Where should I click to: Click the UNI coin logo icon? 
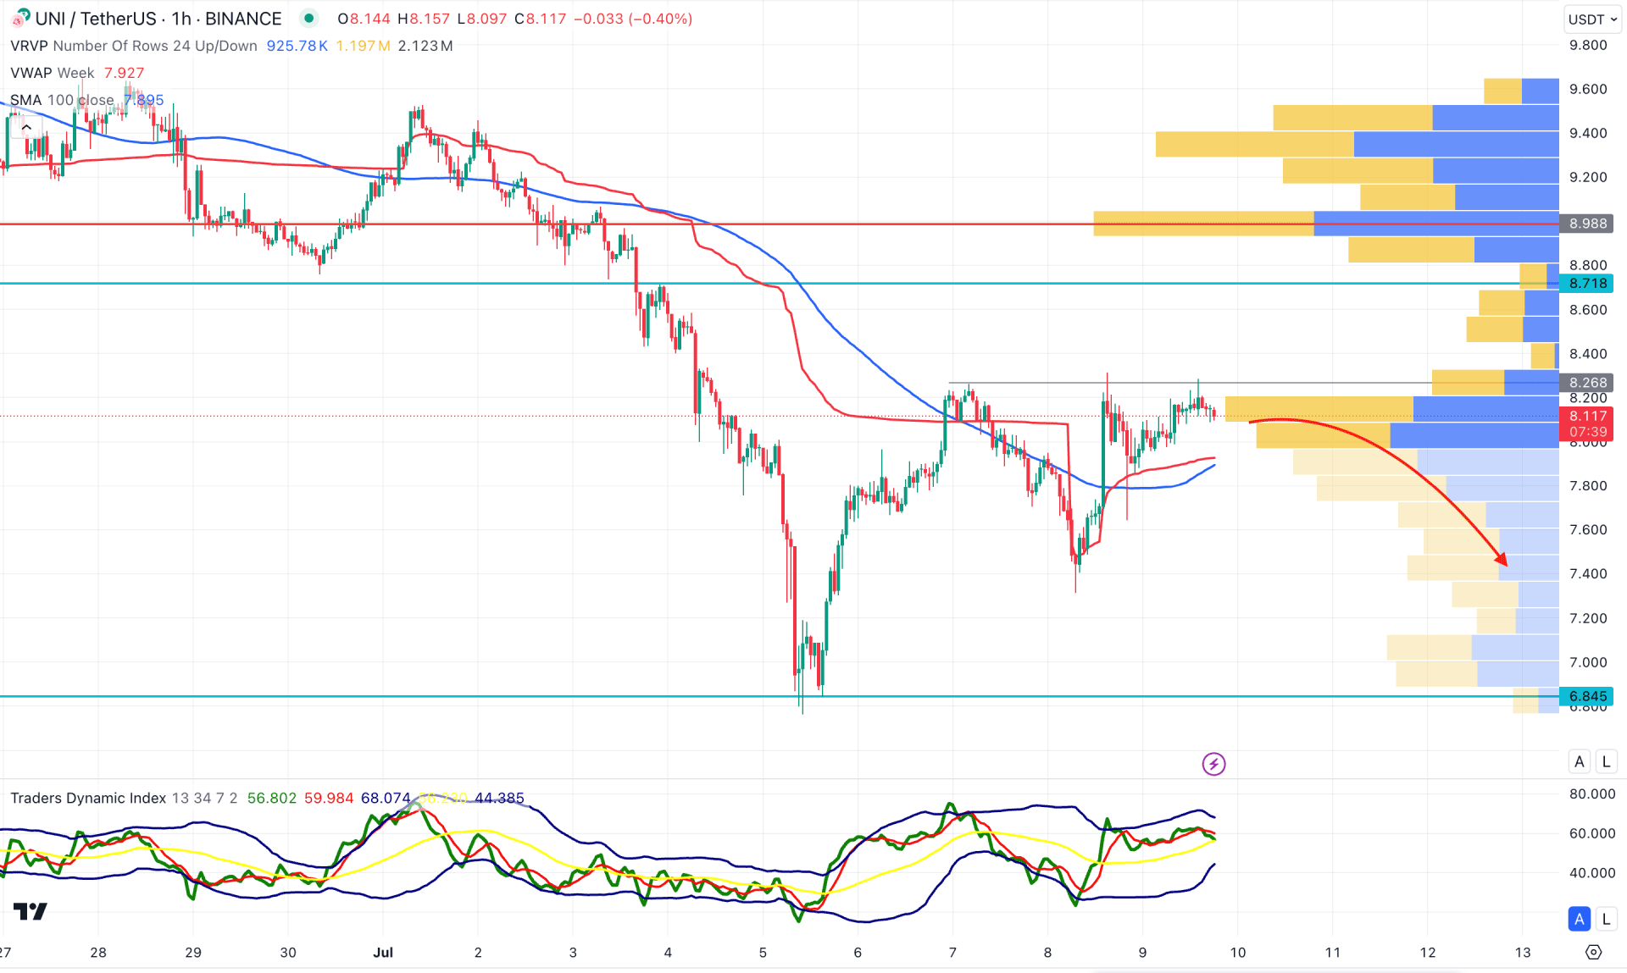(x=19, y=18)
